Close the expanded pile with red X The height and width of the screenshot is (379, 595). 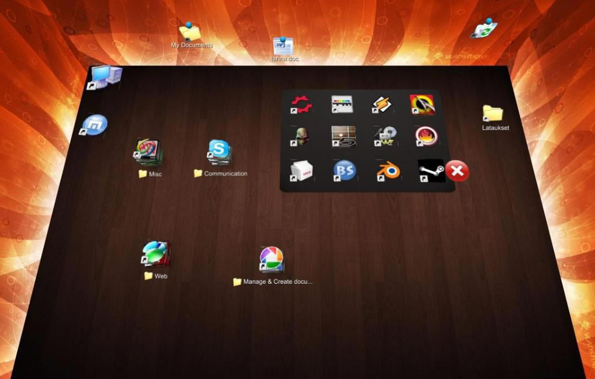point(457,171)
